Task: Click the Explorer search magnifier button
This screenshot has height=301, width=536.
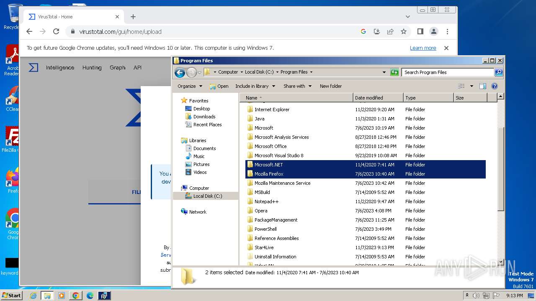Action: click(x=498, y=72)
